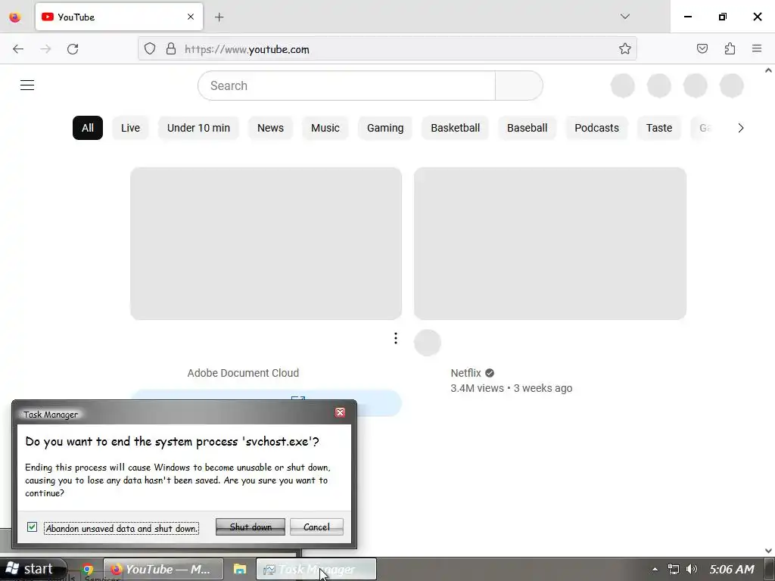Open the volume speaker tray icon

692,569
